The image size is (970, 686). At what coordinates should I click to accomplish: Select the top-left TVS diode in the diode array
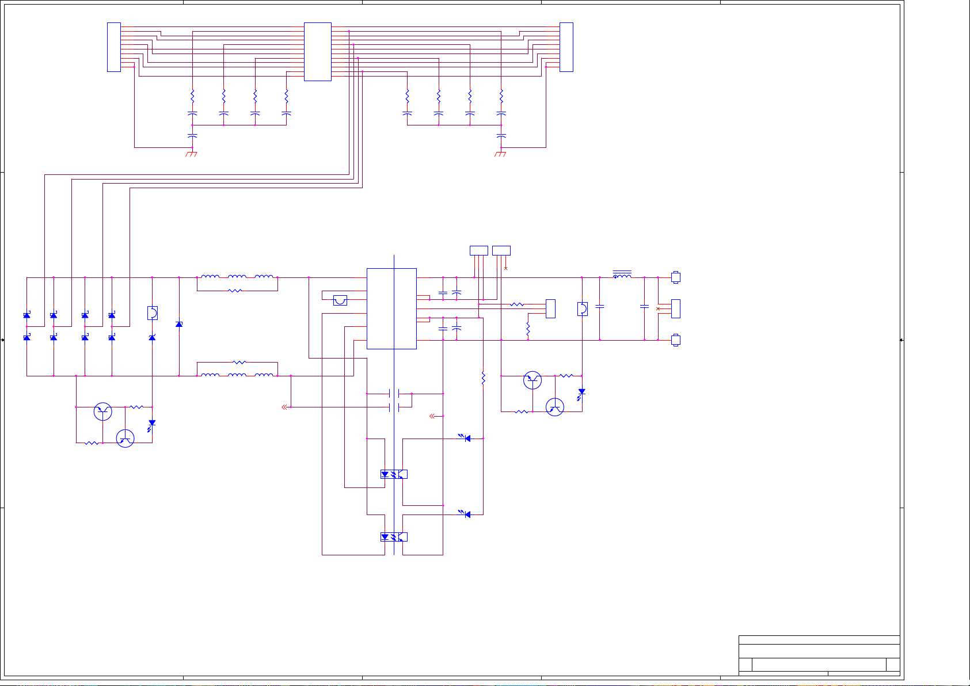click(26, 315)
